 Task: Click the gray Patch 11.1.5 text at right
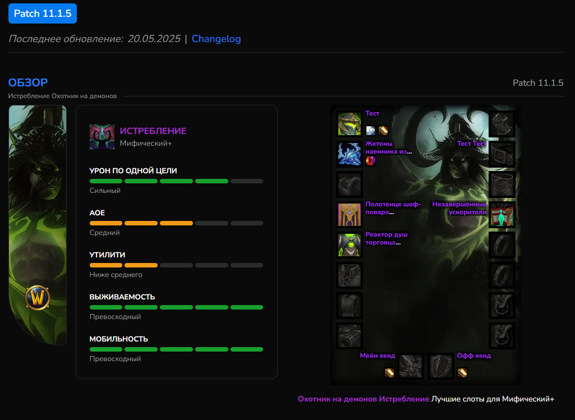point(538,83)
